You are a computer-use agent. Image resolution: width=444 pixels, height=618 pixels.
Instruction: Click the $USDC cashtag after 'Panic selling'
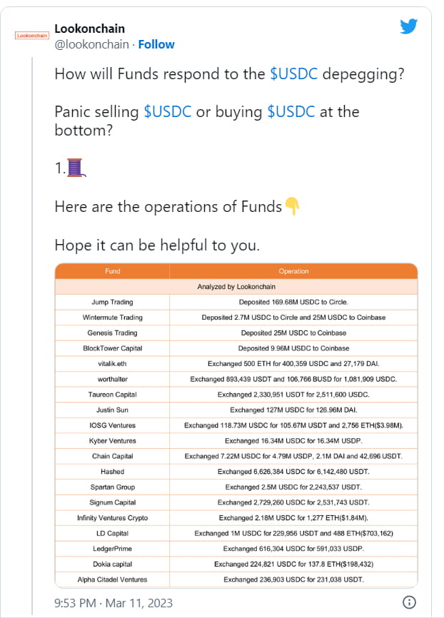[x=168, y=111]
